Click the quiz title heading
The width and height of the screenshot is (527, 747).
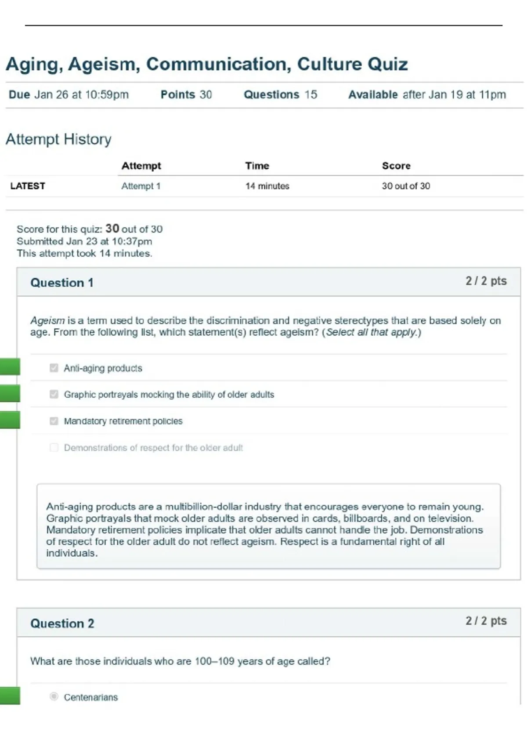click(206, 64)
